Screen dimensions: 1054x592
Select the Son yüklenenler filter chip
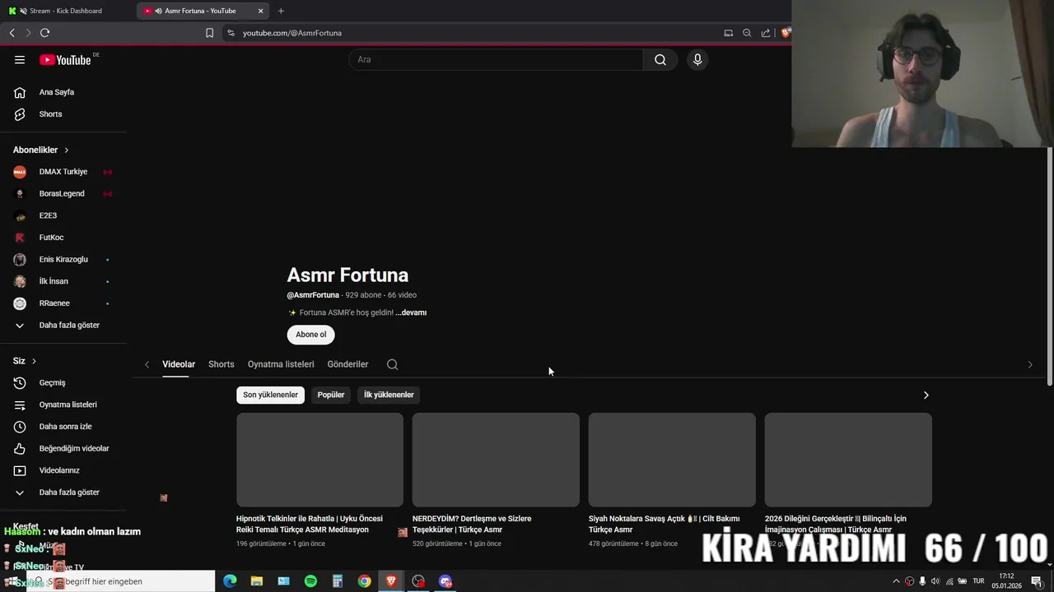coord(270,395)
